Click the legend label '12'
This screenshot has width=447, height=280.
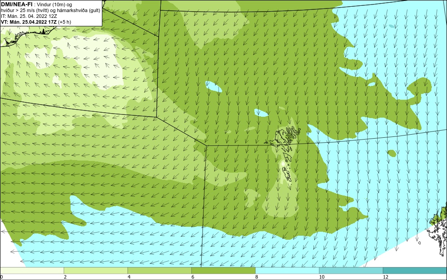click(x=385, y=277)
